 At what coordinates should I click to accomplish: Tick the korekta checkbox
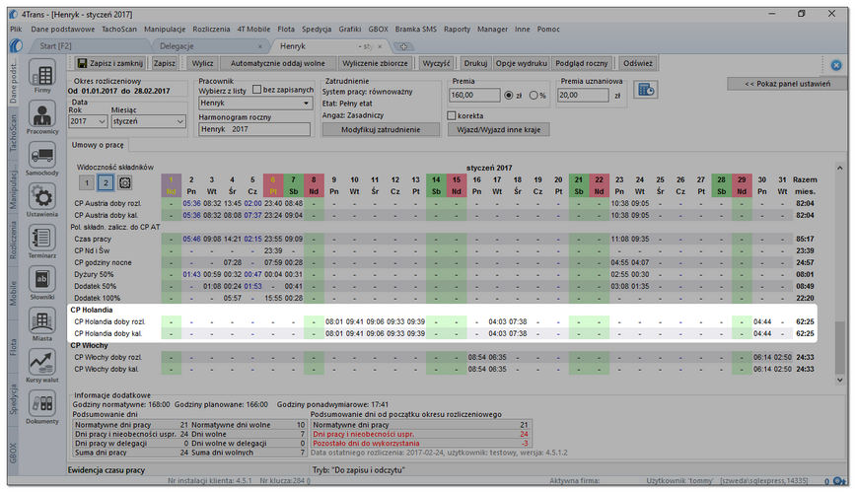coord(452,115)
